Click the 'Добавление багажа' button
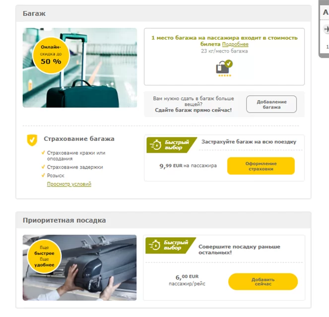The height and width of the screenshot is (317, 329). click(x=271, y=104)
